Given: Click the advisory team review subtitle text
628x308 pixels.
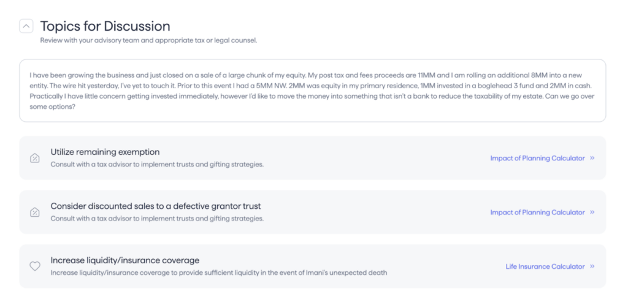Looking at the screenshot, I should 148,40.
